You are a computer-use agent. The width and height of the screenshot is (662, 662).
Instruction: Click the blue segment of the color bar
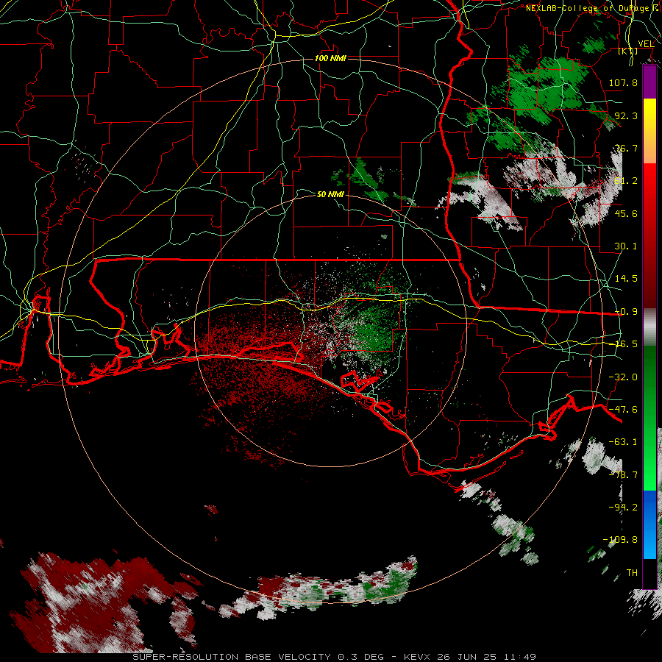649,524
